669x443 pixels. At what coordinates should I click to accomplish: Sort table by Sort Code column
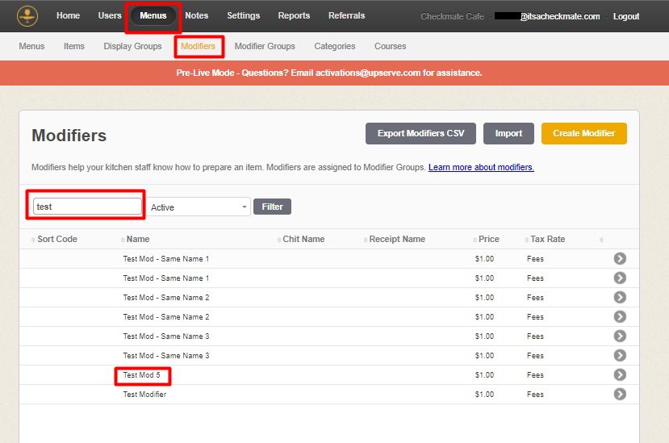[56, 240]
